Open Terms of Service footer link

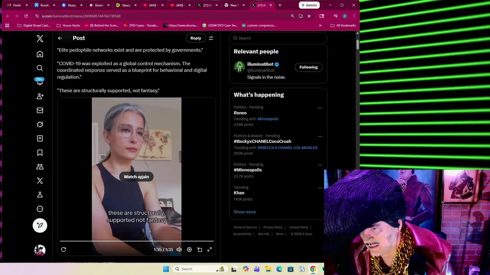tap(245, 227)
